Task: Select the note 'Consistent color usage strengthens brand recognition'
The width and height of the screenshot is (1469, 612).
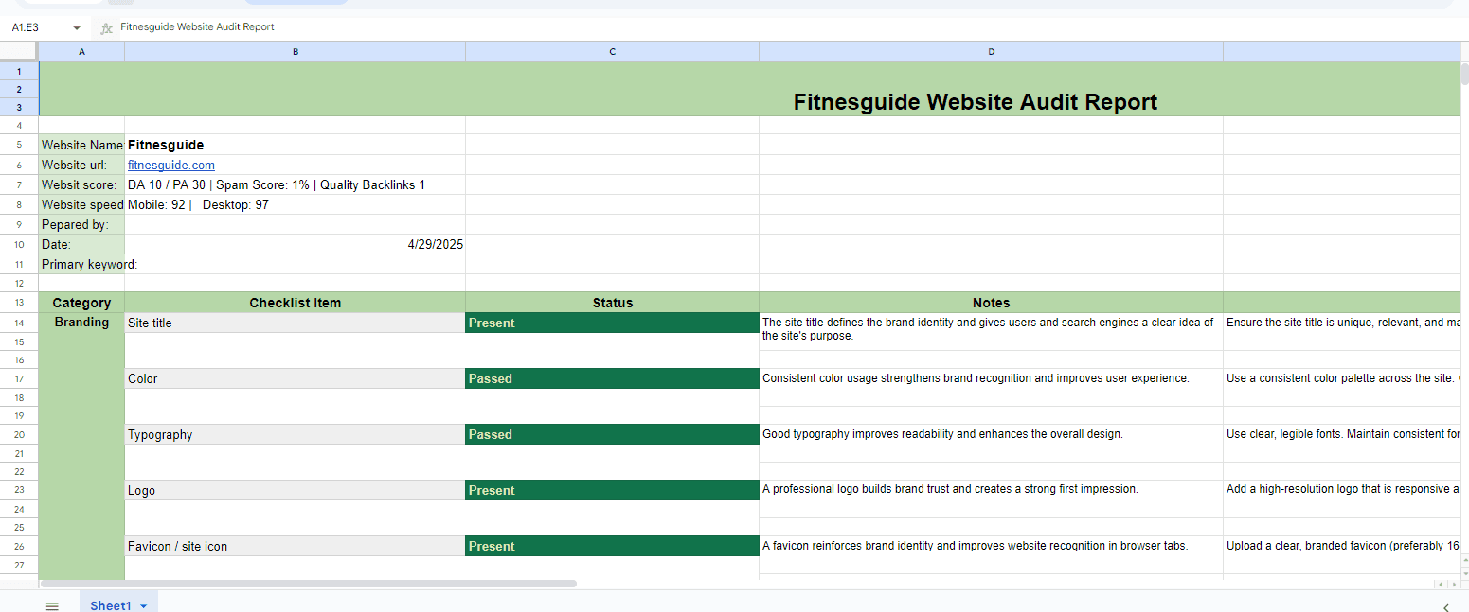Action: click(991, 387)
